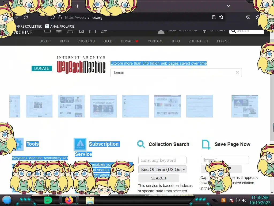Click the padlock site info icon
Screen dimensions: 274x206
pos(60,17)
